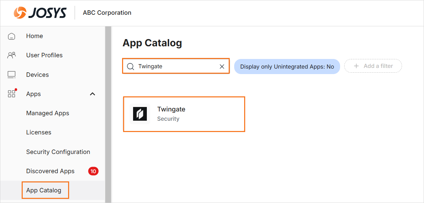Click the Josys logo
This screenshot has width=424, height=203.
[x=40, y=13]
